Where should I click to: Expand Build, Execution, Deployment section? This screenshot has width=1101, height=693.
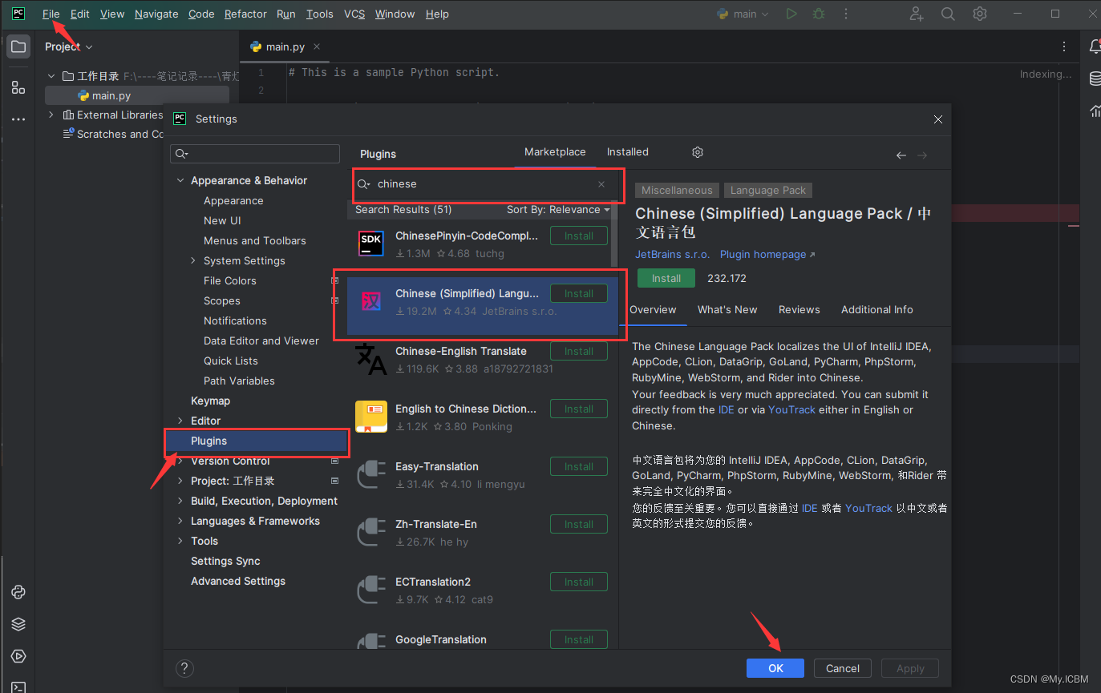coord(180,502)
